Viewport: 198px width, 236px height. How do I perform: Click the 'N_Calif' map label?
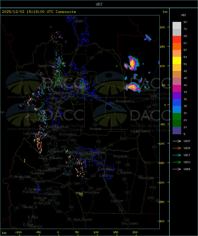tap(83, 73)
